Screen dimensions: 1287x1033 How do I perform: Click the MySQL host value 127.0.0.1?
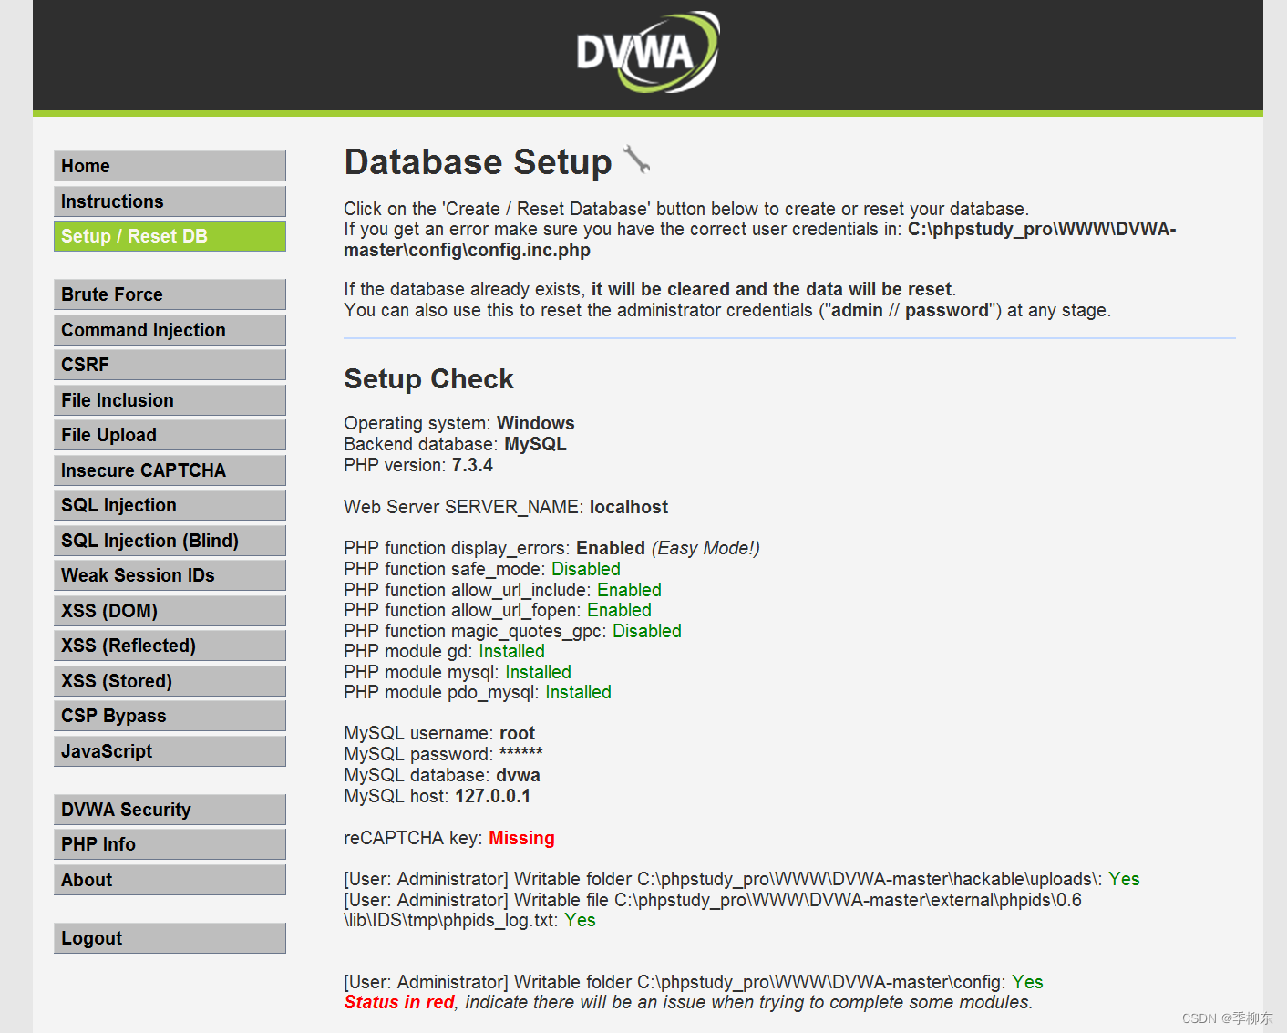coord(492,796)
